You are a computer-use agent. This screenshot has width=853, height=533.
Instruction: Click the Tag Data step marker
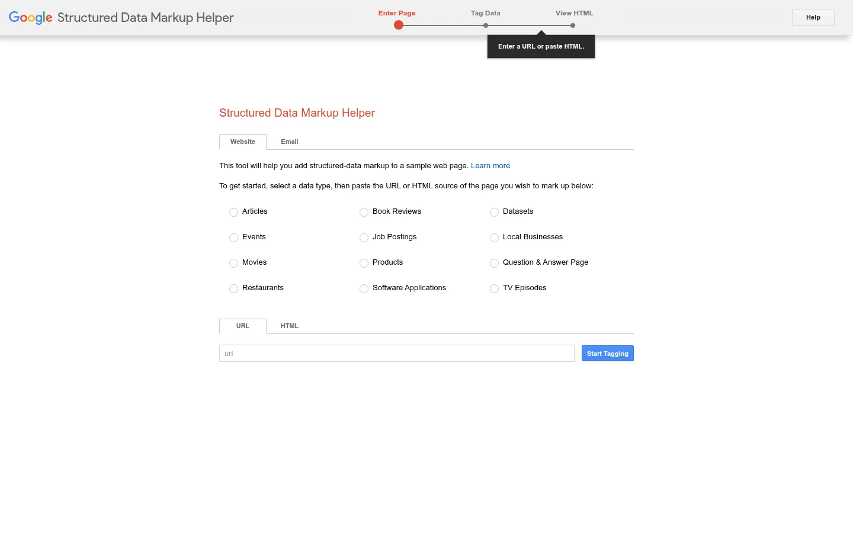click(486, 25)
